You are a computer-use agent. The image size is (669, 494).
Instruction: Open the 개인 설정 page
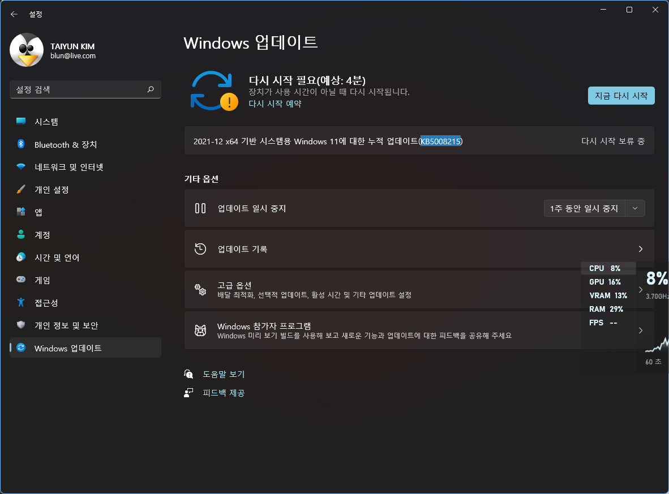(x=85, y=190)
